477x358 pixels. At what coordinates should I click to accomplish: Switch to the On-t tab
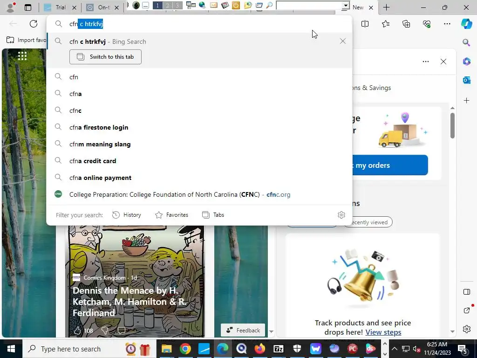pos(103,7)
